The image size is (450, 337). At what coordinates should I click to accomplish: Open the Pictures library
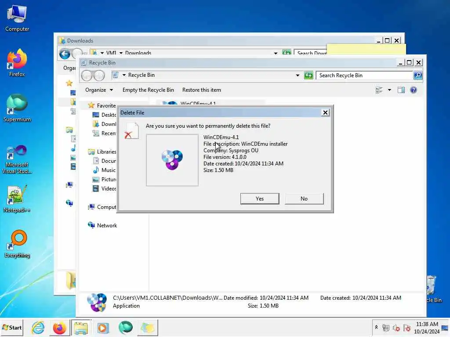pos(104,179)
